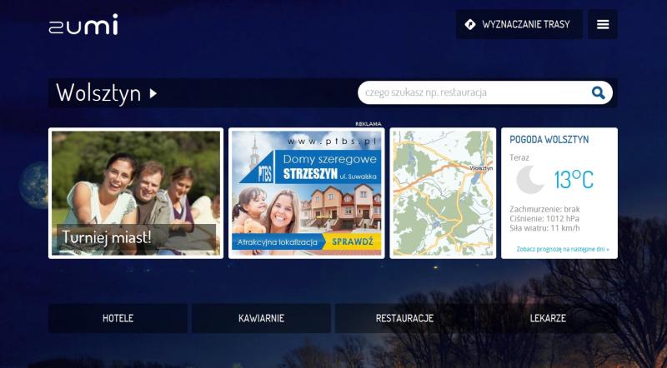The width and height of the screenshot is (667, 368).
Task: Click 'Zachmurzenie: brak' text
Action: 544,209
